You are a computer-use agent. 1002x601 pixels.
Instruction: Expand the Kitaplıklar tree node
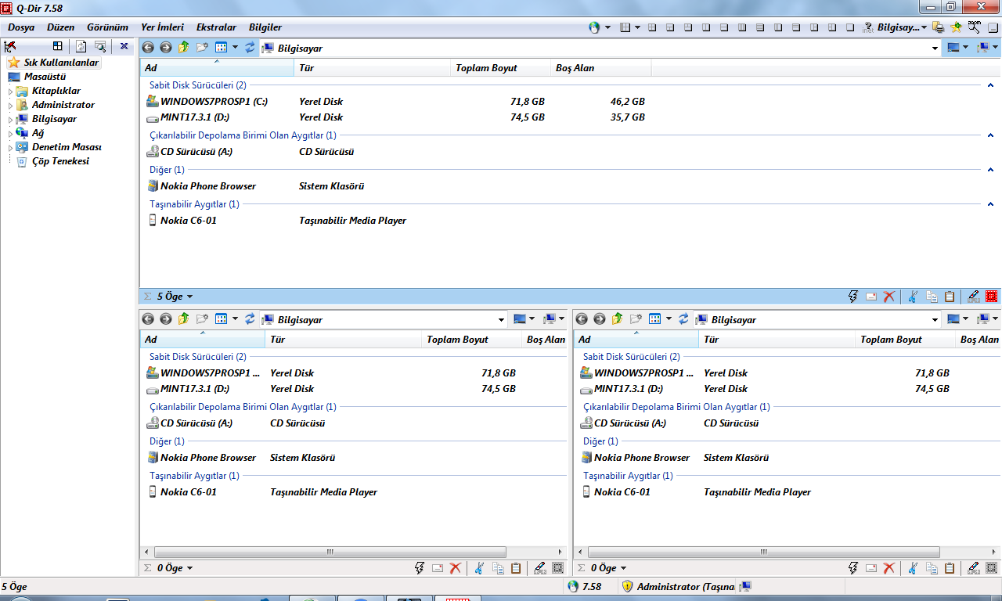pos(11,92)
